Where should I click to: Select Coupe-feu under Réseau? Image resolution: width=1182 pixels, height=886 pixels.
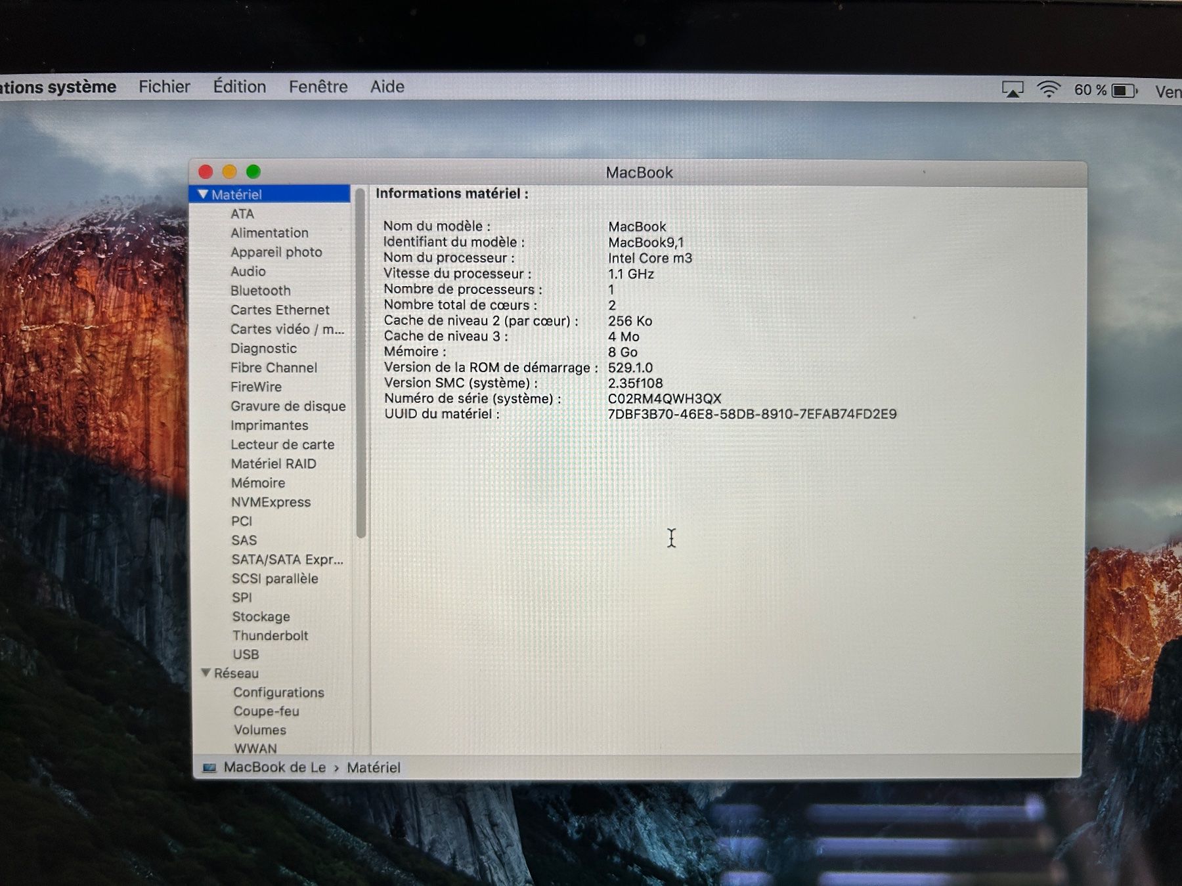(x=267, y=711)
